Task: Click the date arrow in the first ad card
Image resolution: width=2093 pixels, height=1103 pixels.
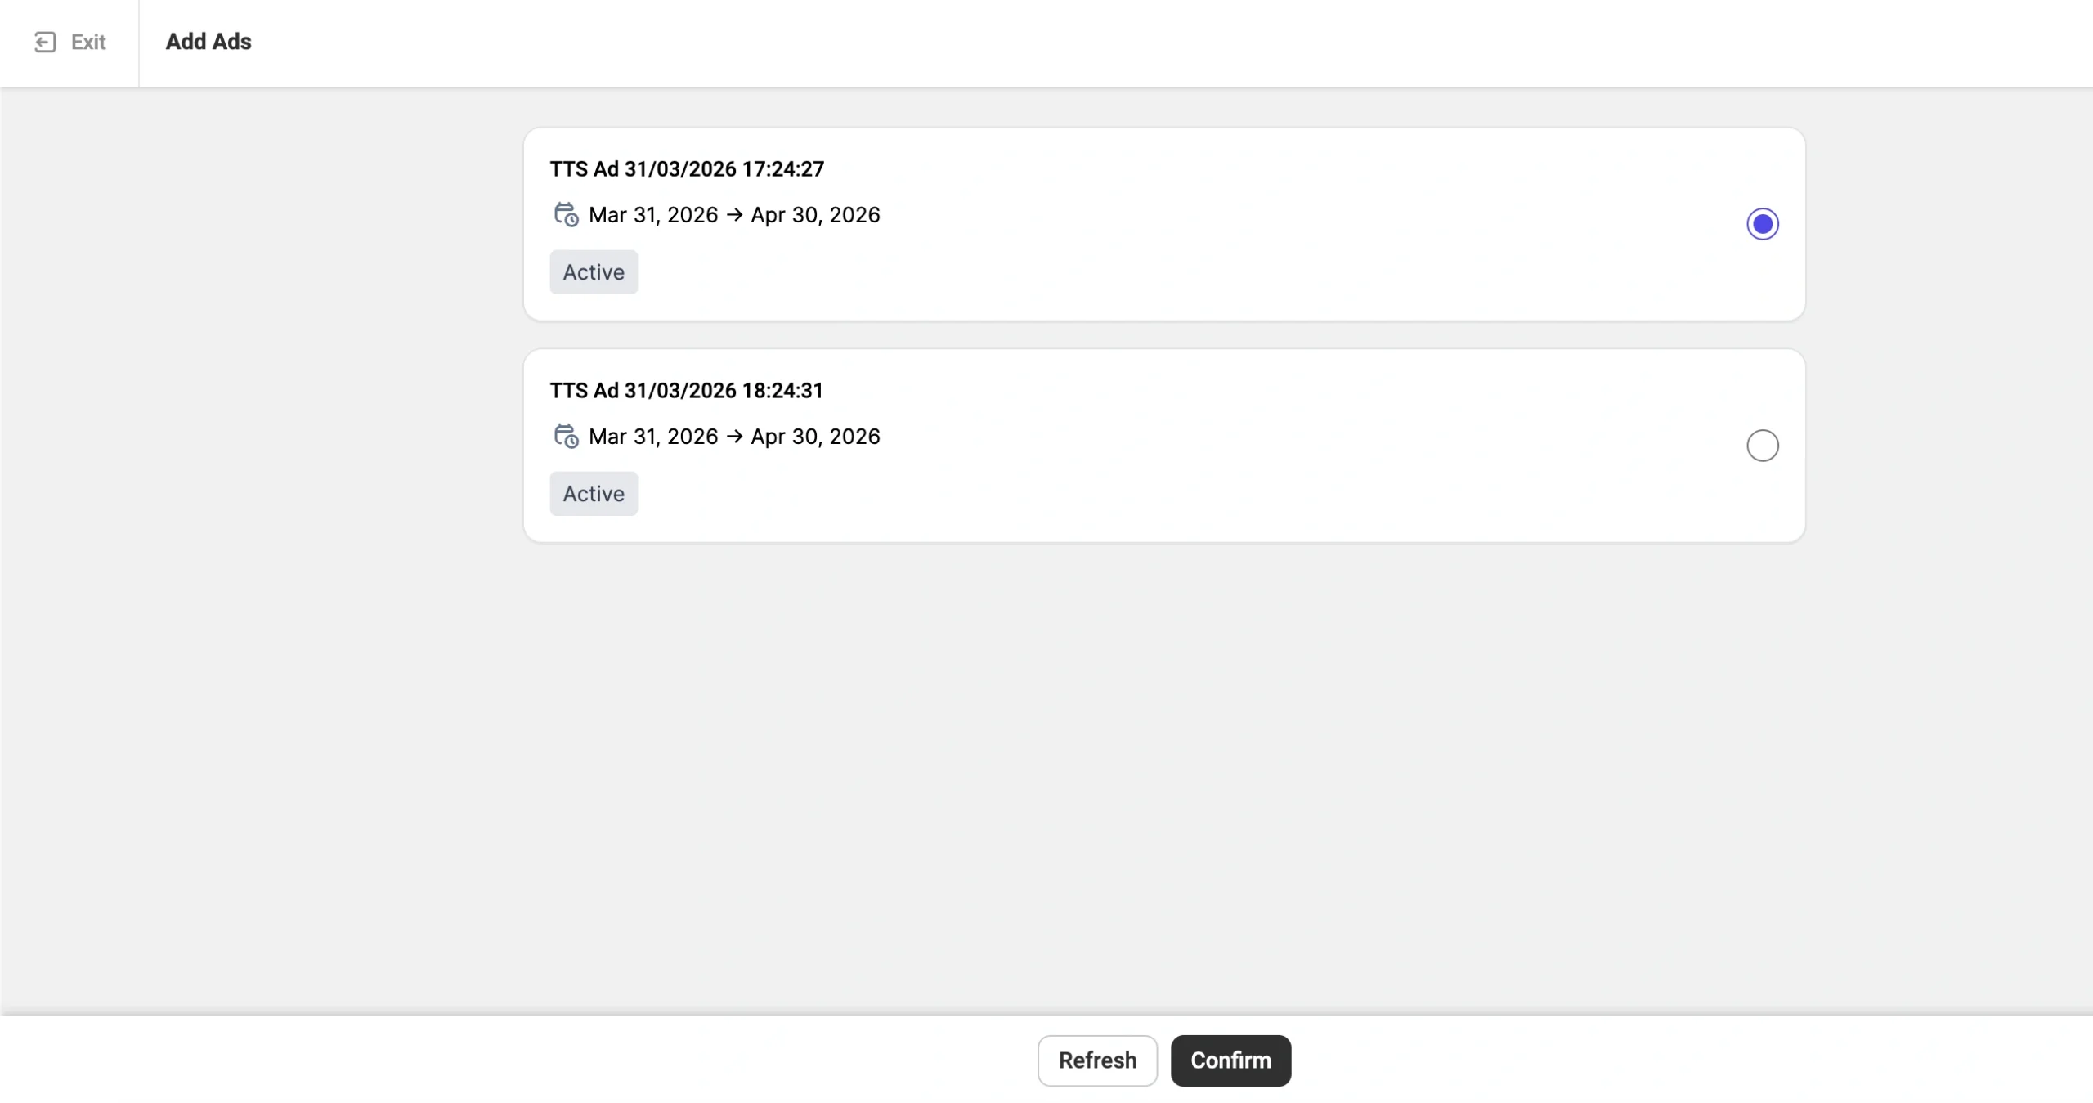Action: [734, 214]
